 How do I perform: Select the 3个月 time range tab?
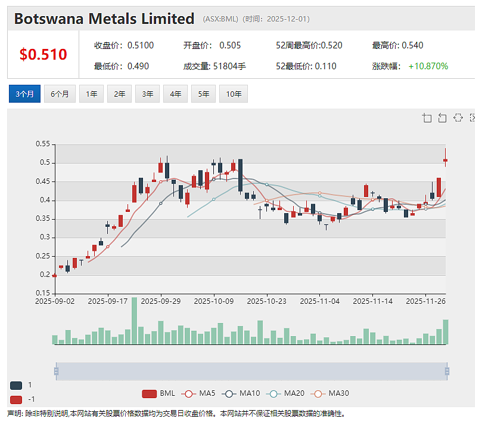(x=24, y=94)
